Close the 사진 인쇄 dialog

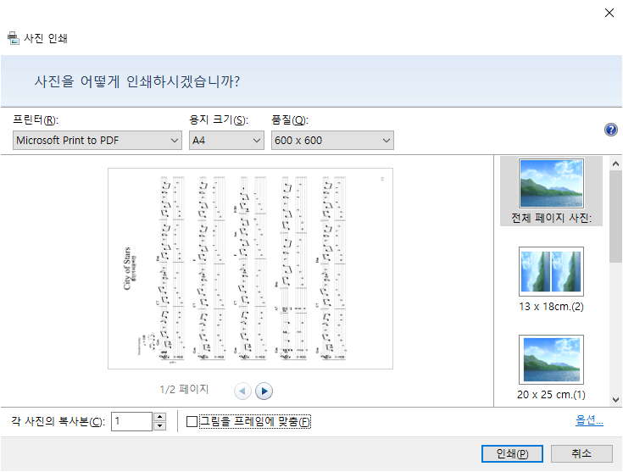[609, 13]
